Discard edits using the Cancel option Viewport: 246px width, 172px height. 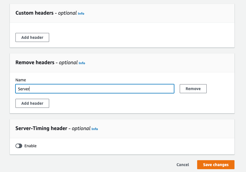(x=183, y=165)
